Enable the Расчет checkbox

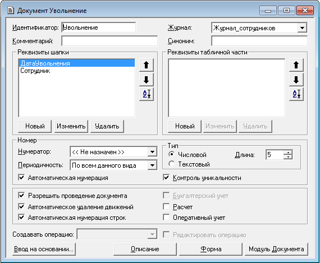tap(166, 207)
